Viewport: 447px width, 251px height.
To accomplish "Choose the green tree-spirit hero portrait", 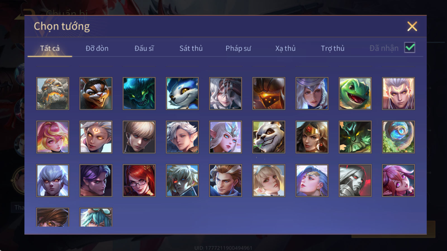I will (355, 137).
